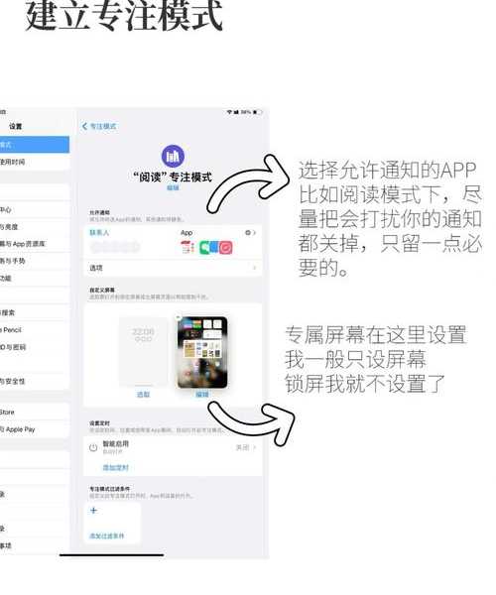
Task: Tap the Wi-Fi status icon
Action: (229, 112)
